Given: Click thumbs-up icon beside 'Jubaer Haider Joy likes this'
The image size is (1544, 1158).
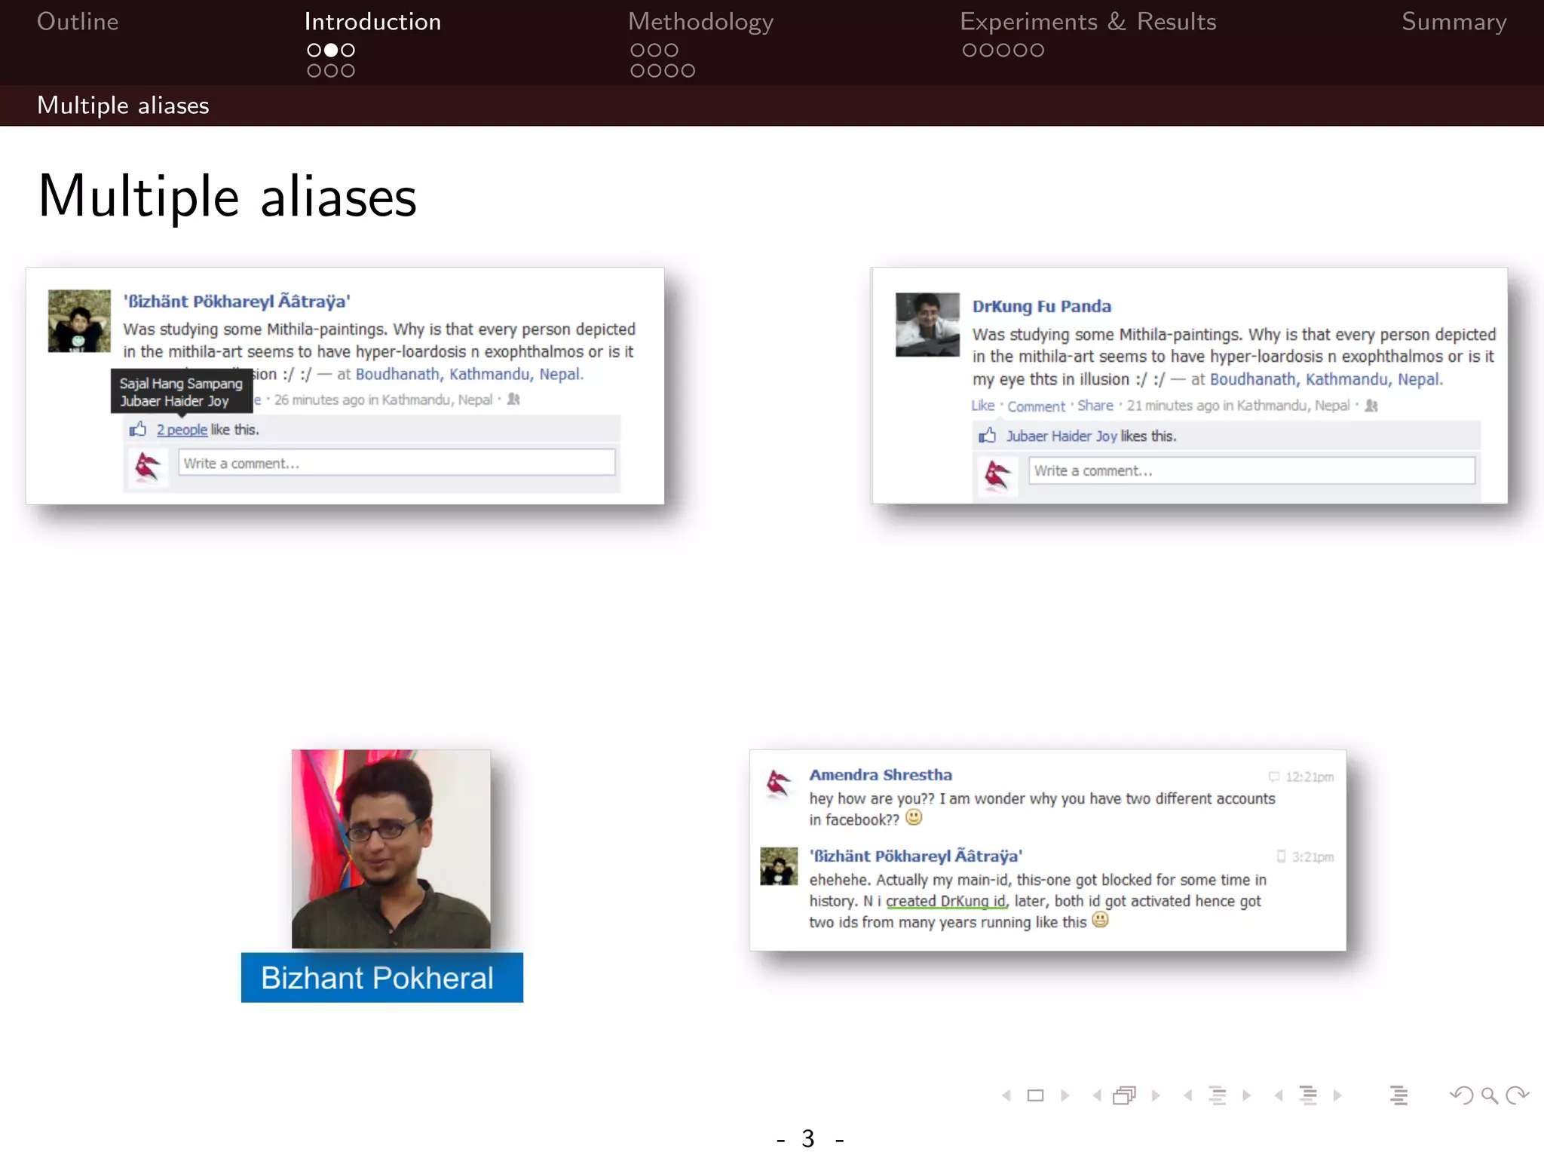Looking at the screenshot, I should click(988, 435).
